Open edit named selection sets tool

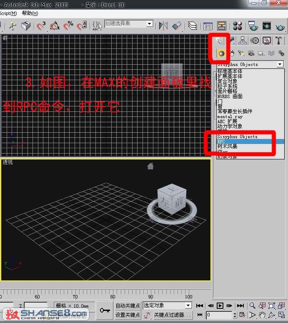97,26
